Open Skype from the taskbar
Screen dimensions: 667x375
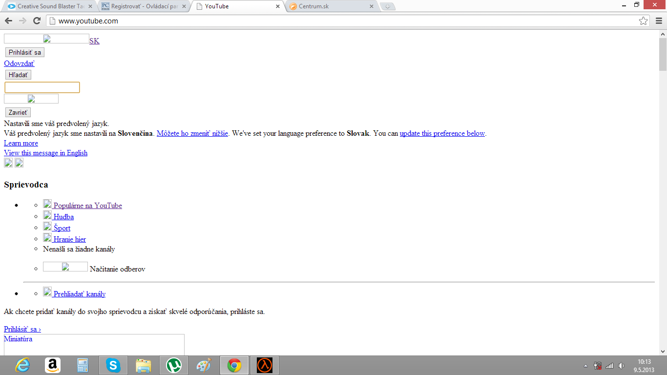click(113, 365)
